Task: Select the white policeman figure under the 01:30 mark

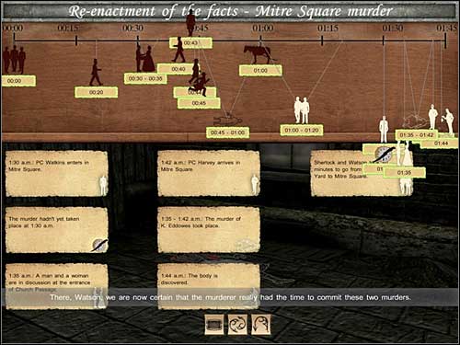Action: pyautogui.click(x=384, y=129)
